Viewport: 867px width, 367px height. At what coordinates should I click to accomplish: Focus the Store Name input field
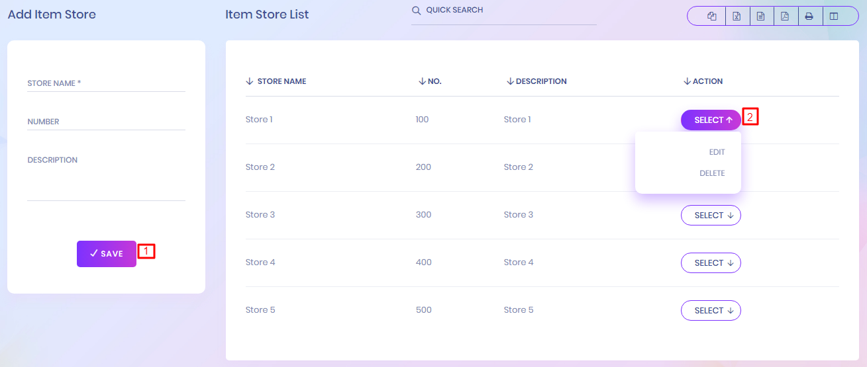click(x=106, y=83)
